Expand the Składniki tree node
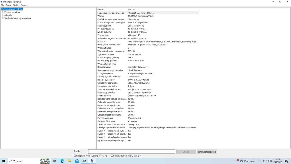Screen dimensions: 291x164 point(3,15)
